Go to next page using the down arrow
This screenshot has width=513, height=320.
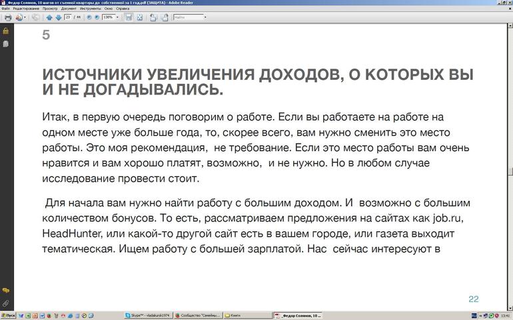[x=59, y=17]
